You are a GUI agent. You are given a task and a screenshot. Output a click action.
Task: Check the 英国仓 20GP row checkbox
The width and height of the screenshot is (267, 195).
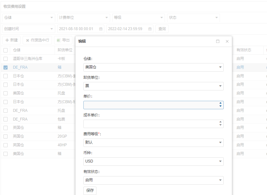6,136
